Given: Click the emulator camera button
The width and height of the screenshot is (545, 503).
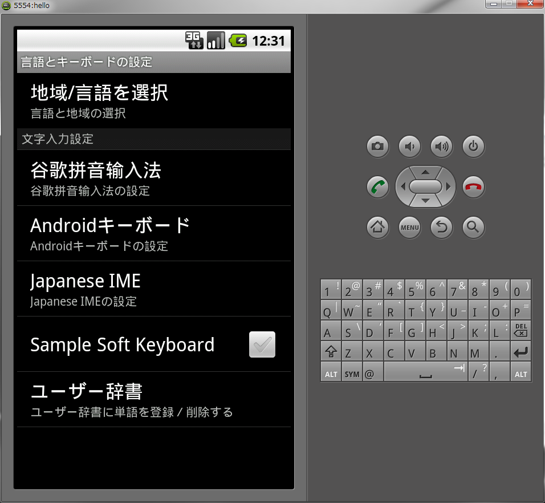Looking at the screenshot, I should point(378,147).
